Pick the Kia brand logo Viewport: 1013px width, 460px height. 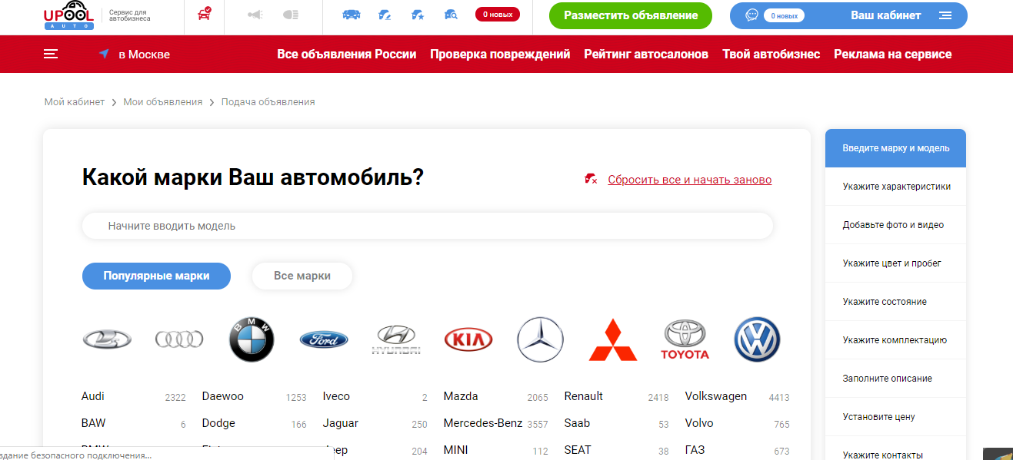point(468,339)
